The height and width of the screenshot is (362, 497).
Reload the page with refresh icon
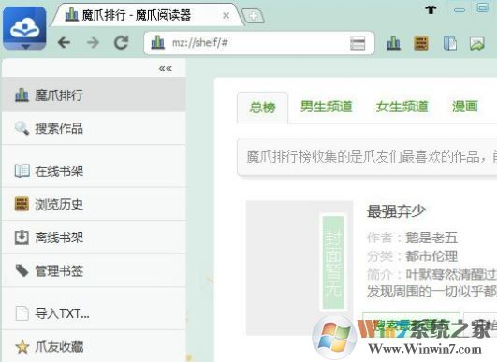pos(121,42)
